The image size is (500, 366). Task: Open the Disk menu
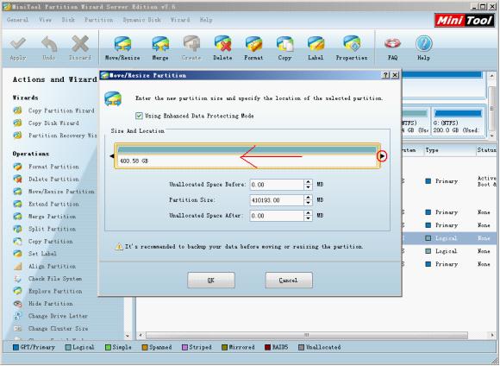[68, 20]
